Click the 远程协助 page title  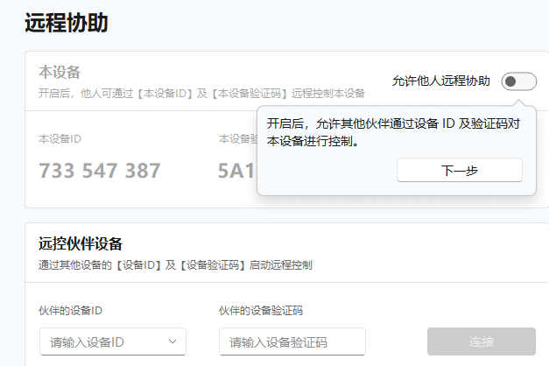pos(67,23)
